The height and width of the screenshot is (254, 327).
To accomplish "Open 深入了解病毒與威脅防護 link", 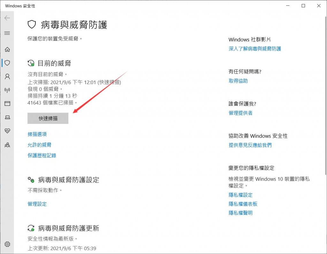I will tap(255, 49).
